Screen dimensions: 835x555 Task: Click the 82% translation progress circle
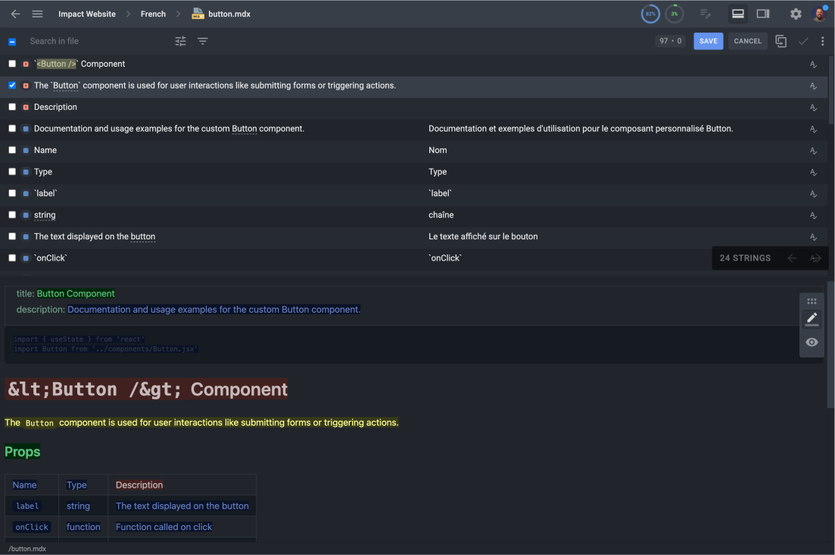pyautogui.click(x=650, y=14)
